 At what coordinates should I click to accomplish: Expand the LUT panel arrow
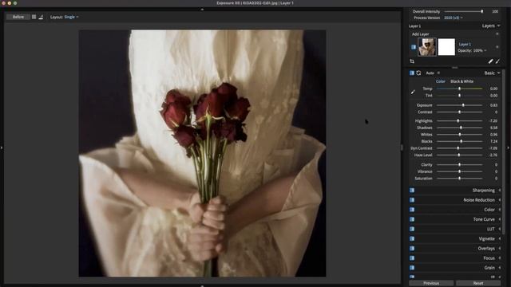point(499,229)
